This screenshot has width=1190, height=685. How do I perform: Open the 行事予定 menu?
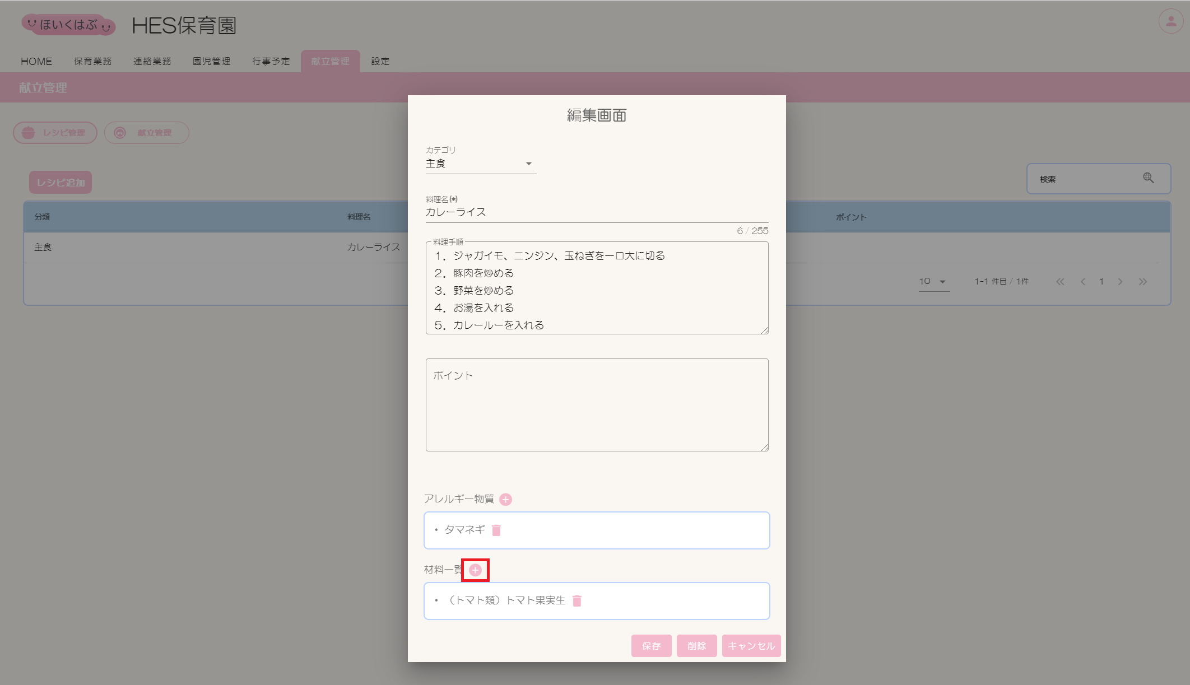pyautogui.click(x=271, y=61)
